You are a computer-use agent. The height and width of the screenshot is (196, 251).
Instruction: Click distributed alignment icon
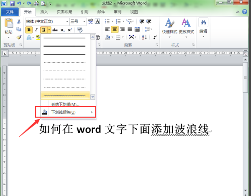pos(137,29)
